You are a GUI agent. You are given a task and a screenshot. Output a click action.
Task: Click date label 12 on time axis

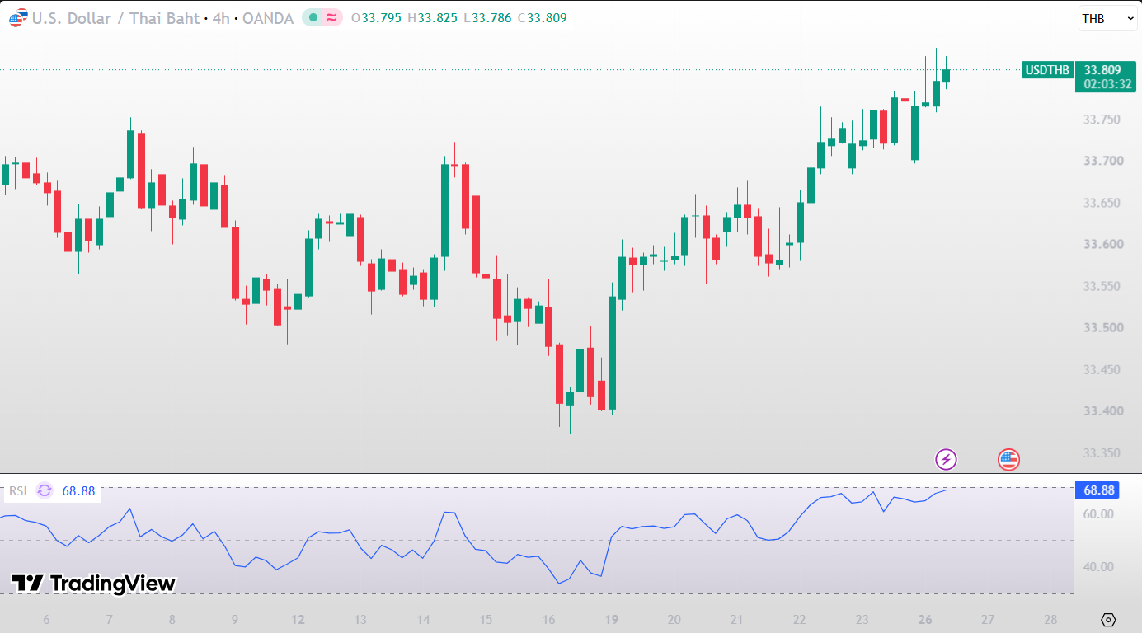tap(298, 620)
